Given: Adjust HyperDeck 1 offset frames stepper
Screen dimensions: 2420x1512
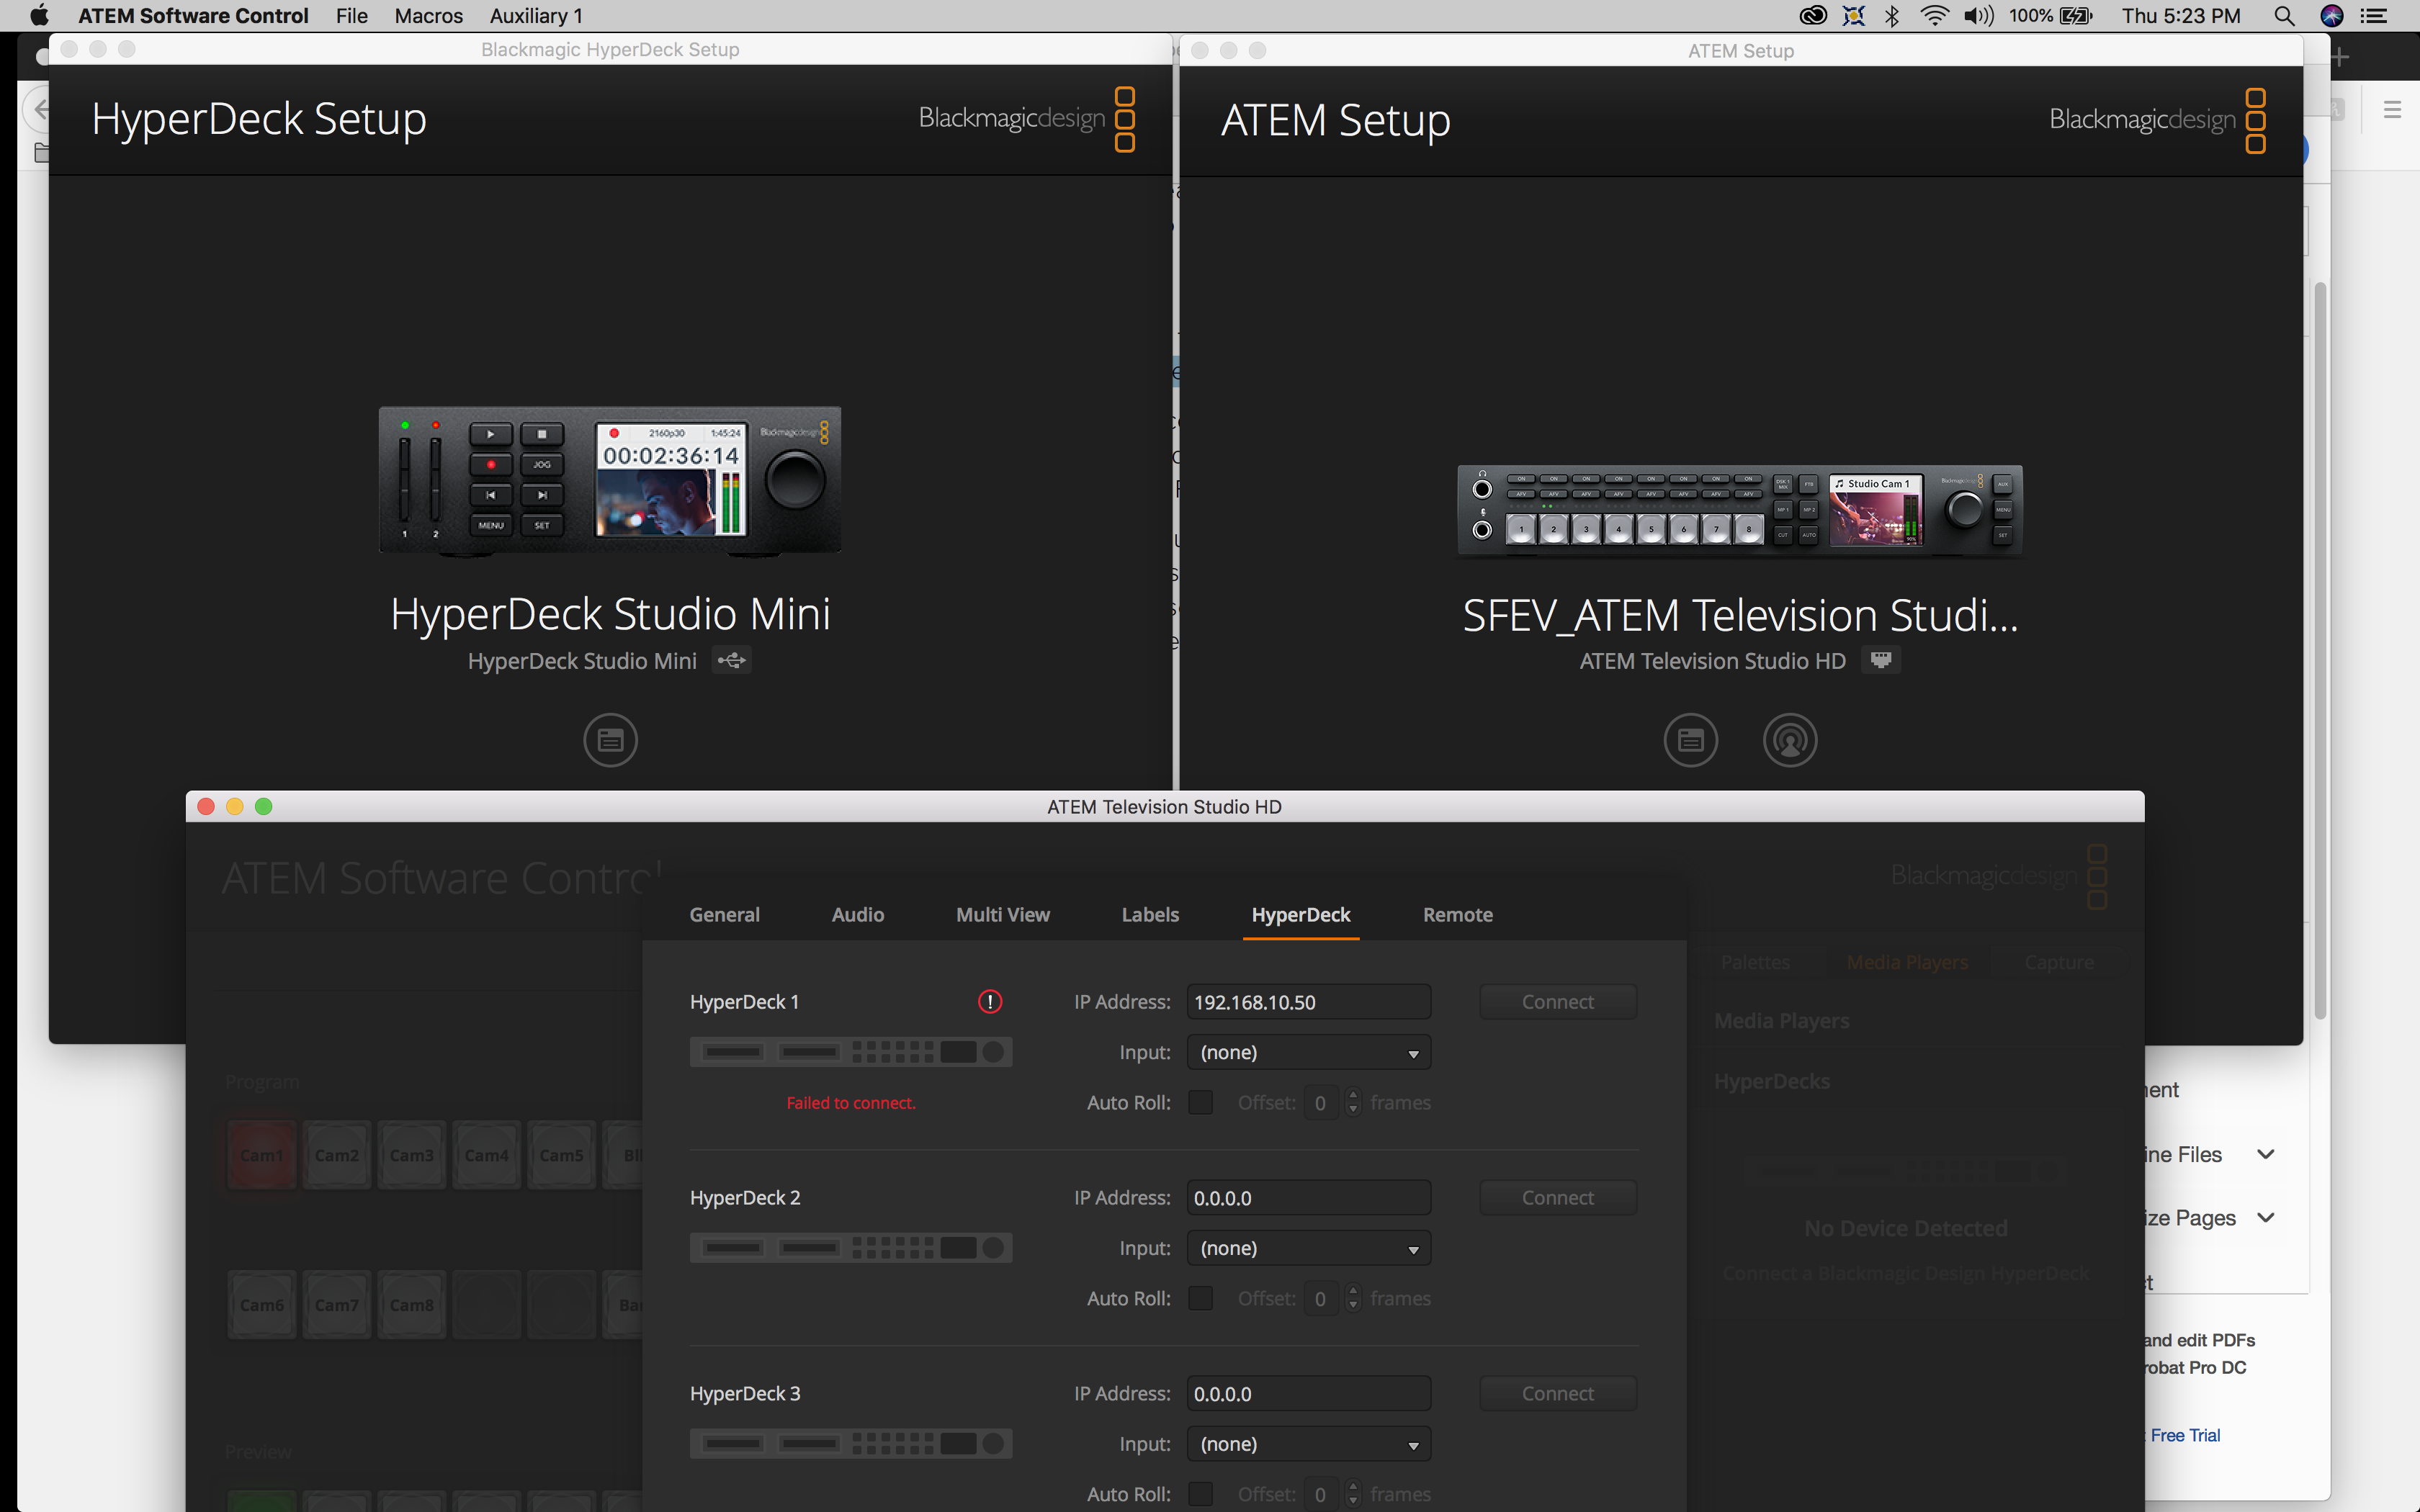Looking at the screenshot, I should click(x=1353, y=1102).
